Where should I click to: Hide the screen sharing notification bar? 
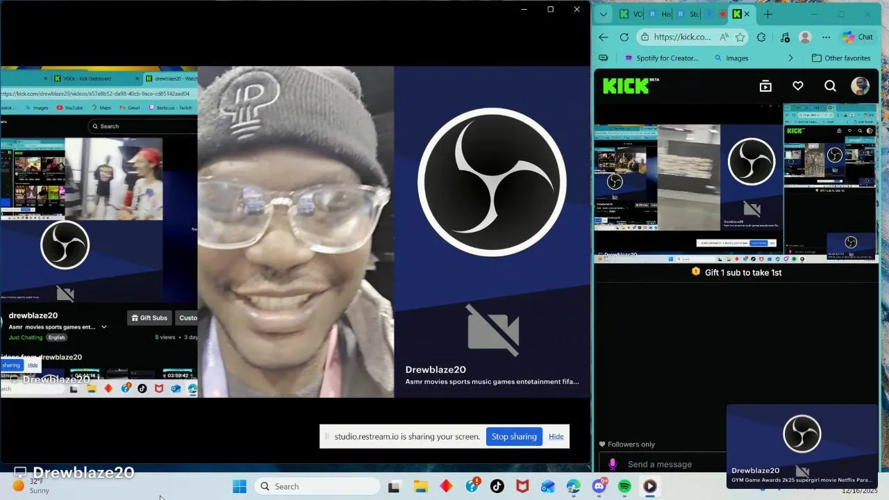coord(556,437)
